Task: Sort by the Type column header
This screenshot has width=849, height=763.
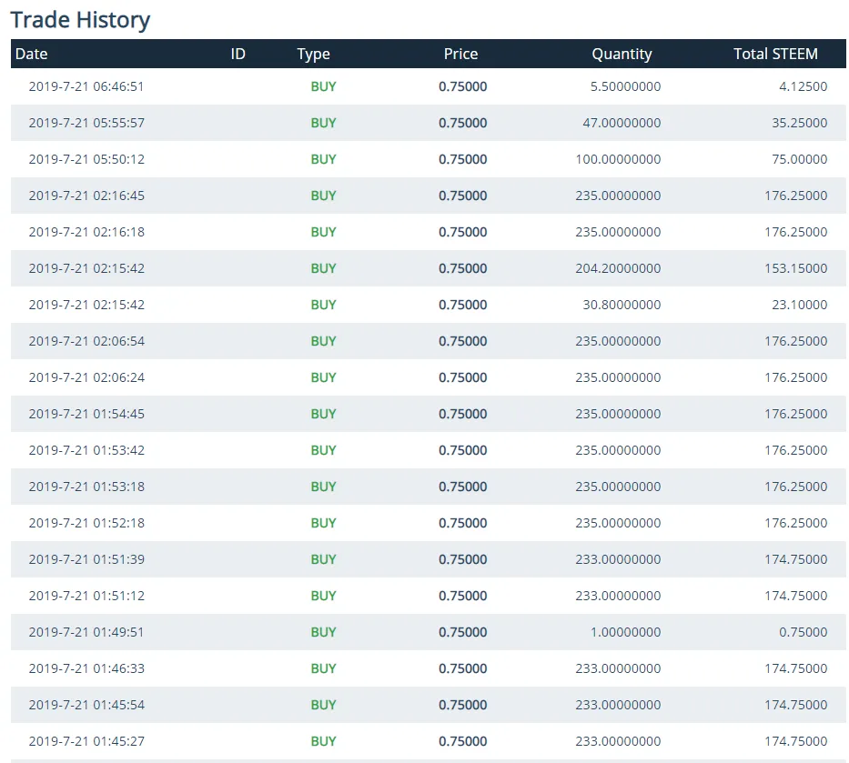Action: tap(313, 54)
